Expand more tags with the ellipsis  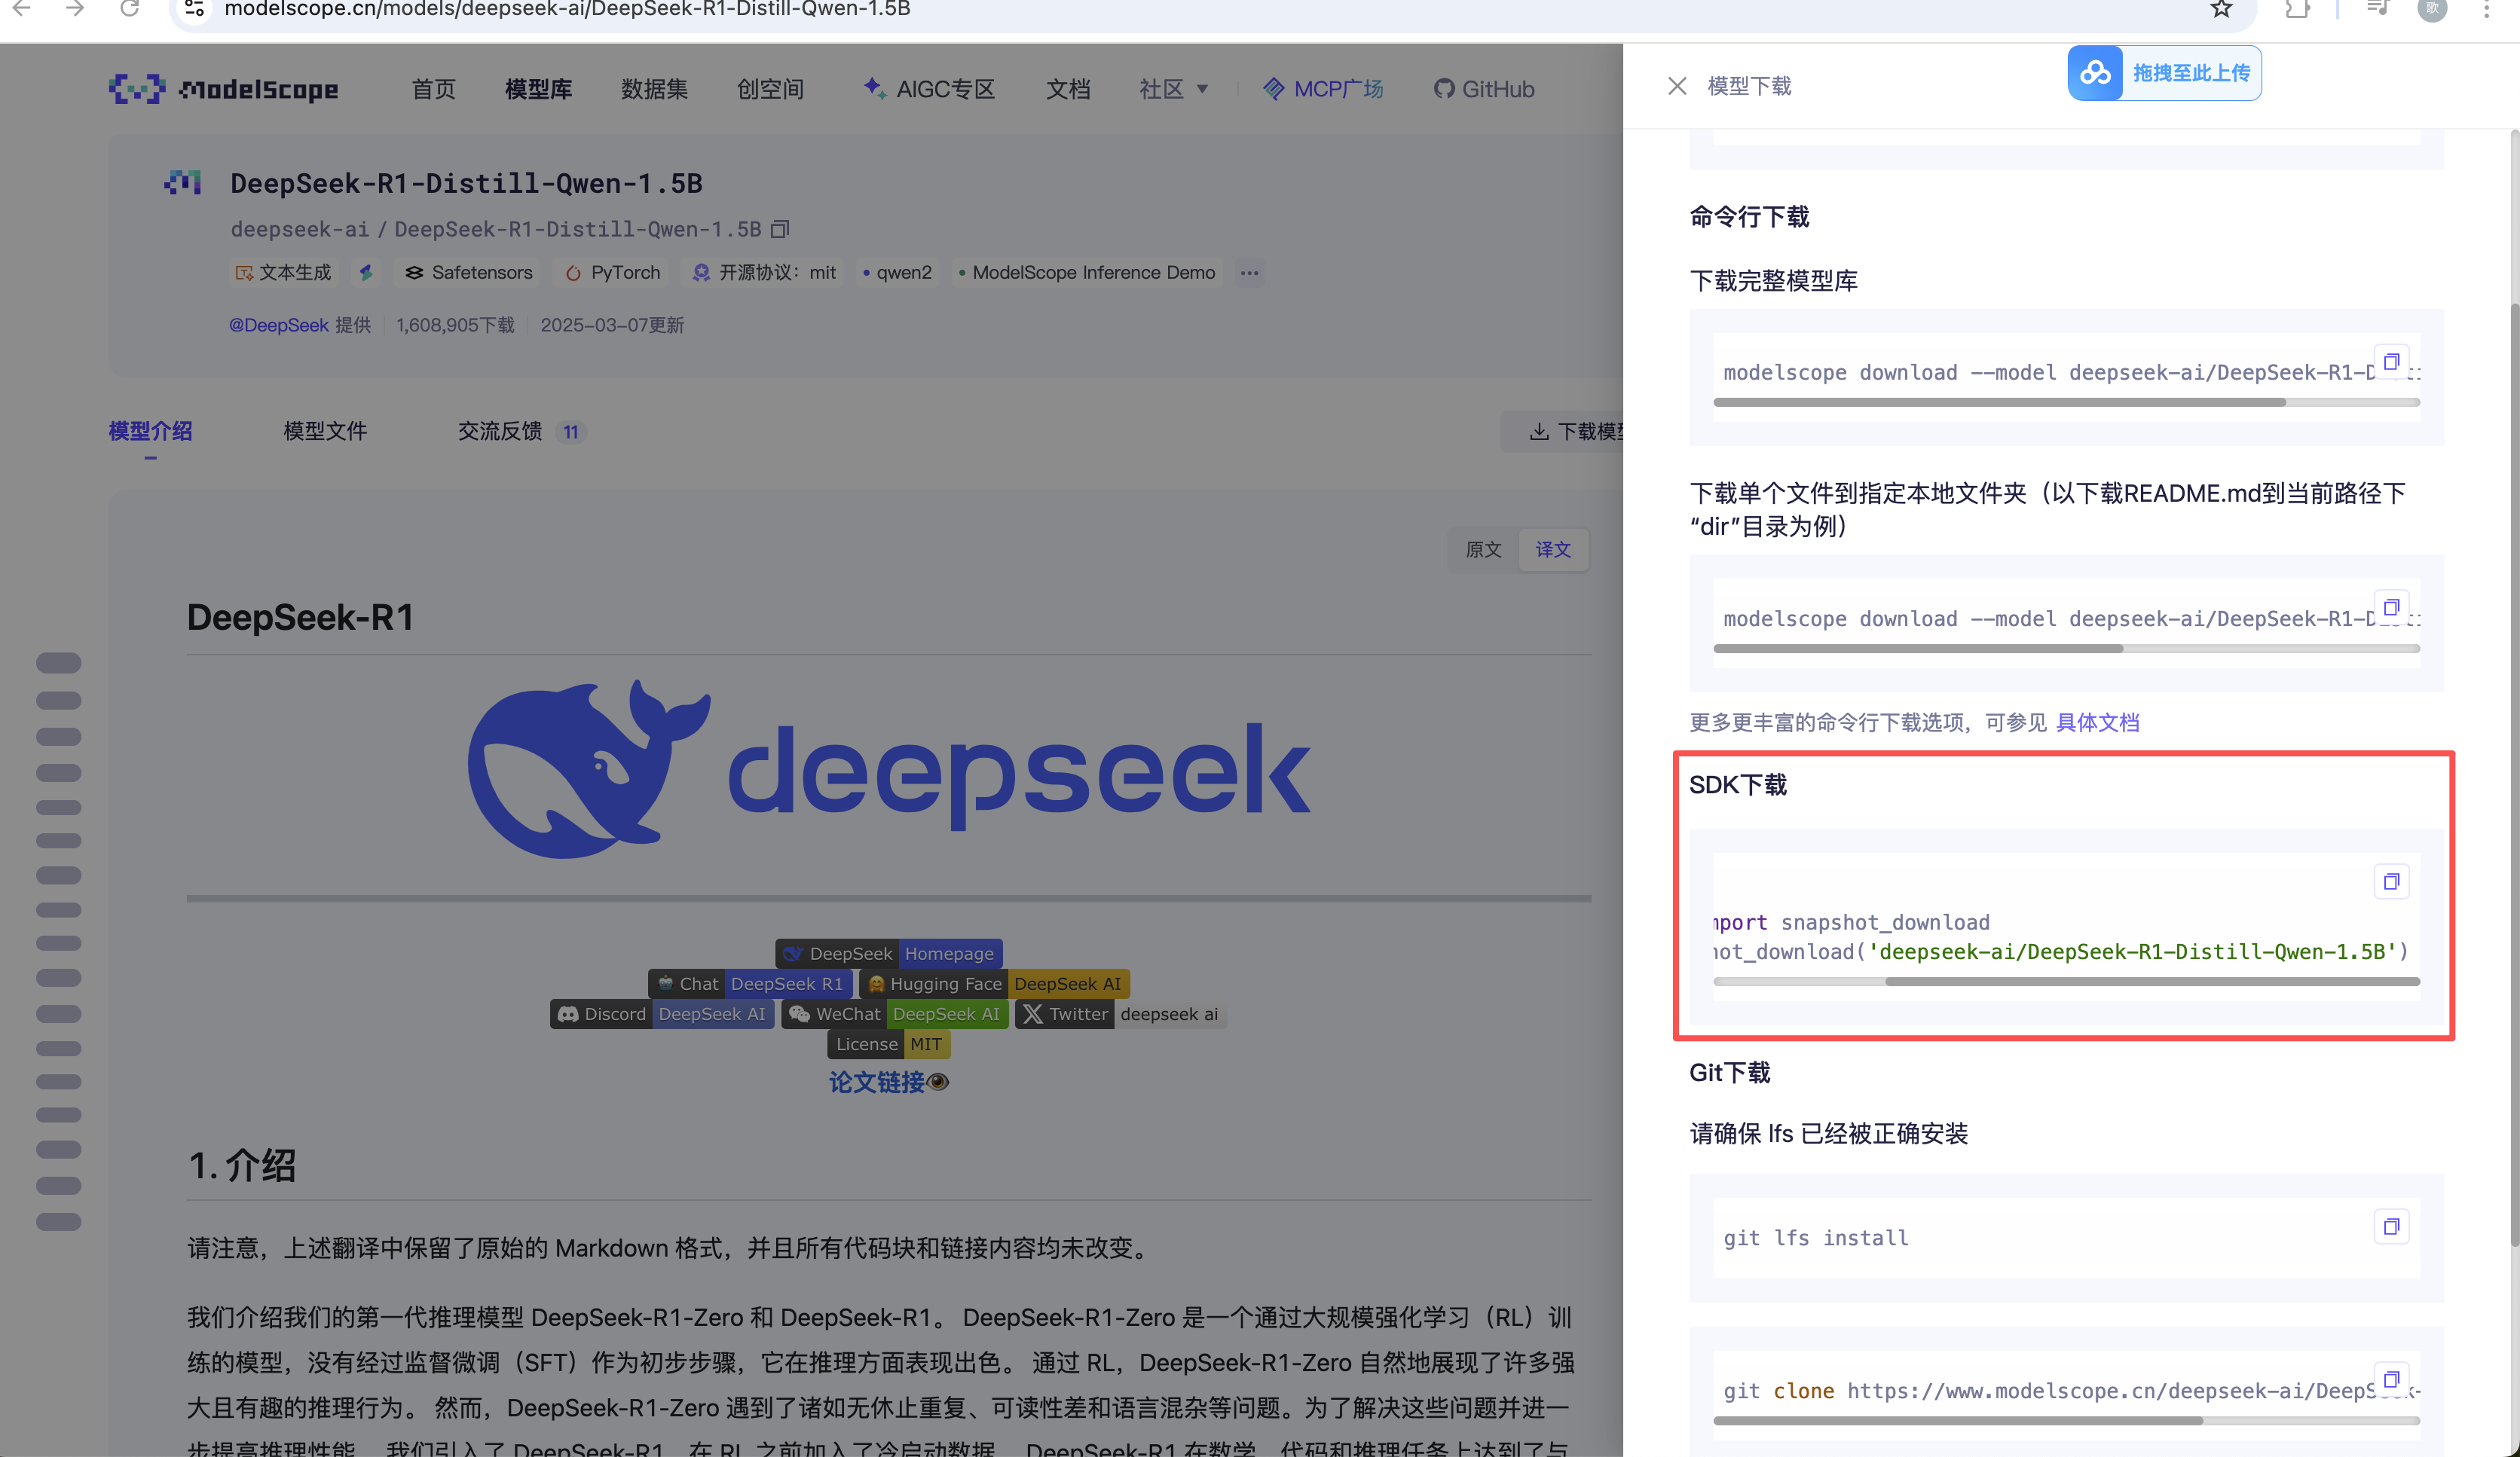[1249, 272]
